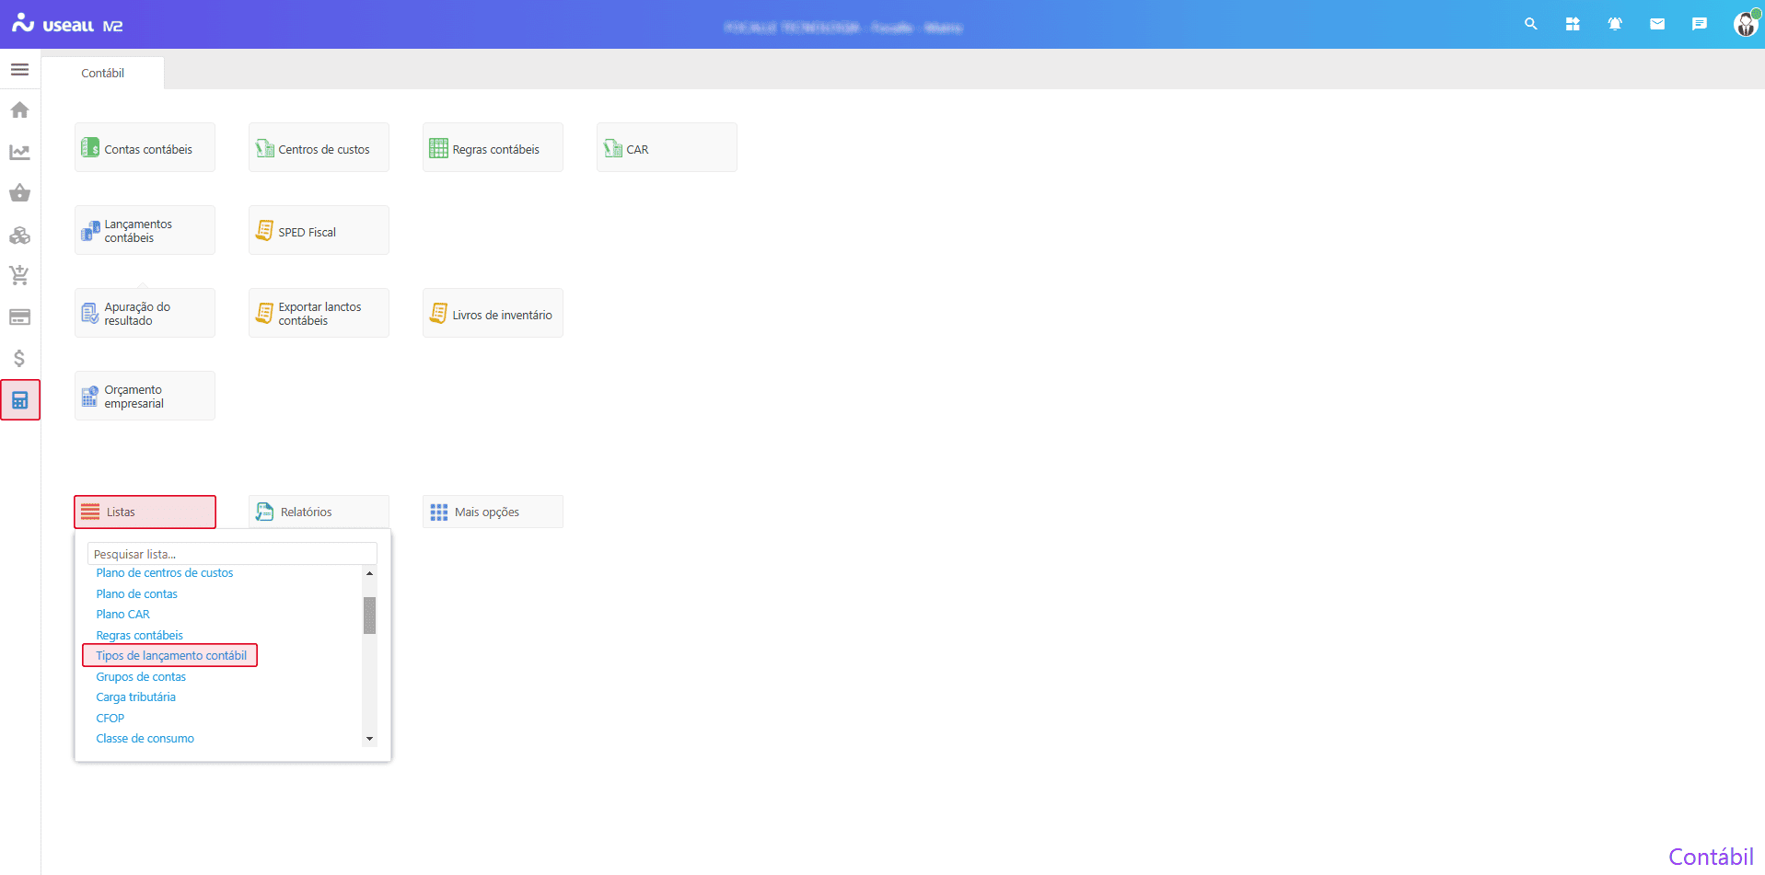The image size is (1765, 875).
Task: Select Plano de contas list
Action: pos(136,594)
